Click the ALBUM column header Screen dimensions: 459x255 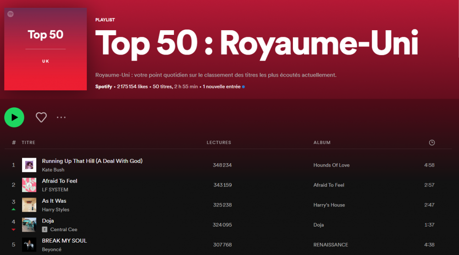pos(322,143)
